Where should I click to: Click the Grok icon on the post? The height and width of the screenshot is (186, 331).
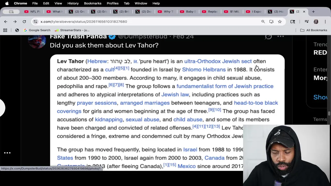(268, 36)
